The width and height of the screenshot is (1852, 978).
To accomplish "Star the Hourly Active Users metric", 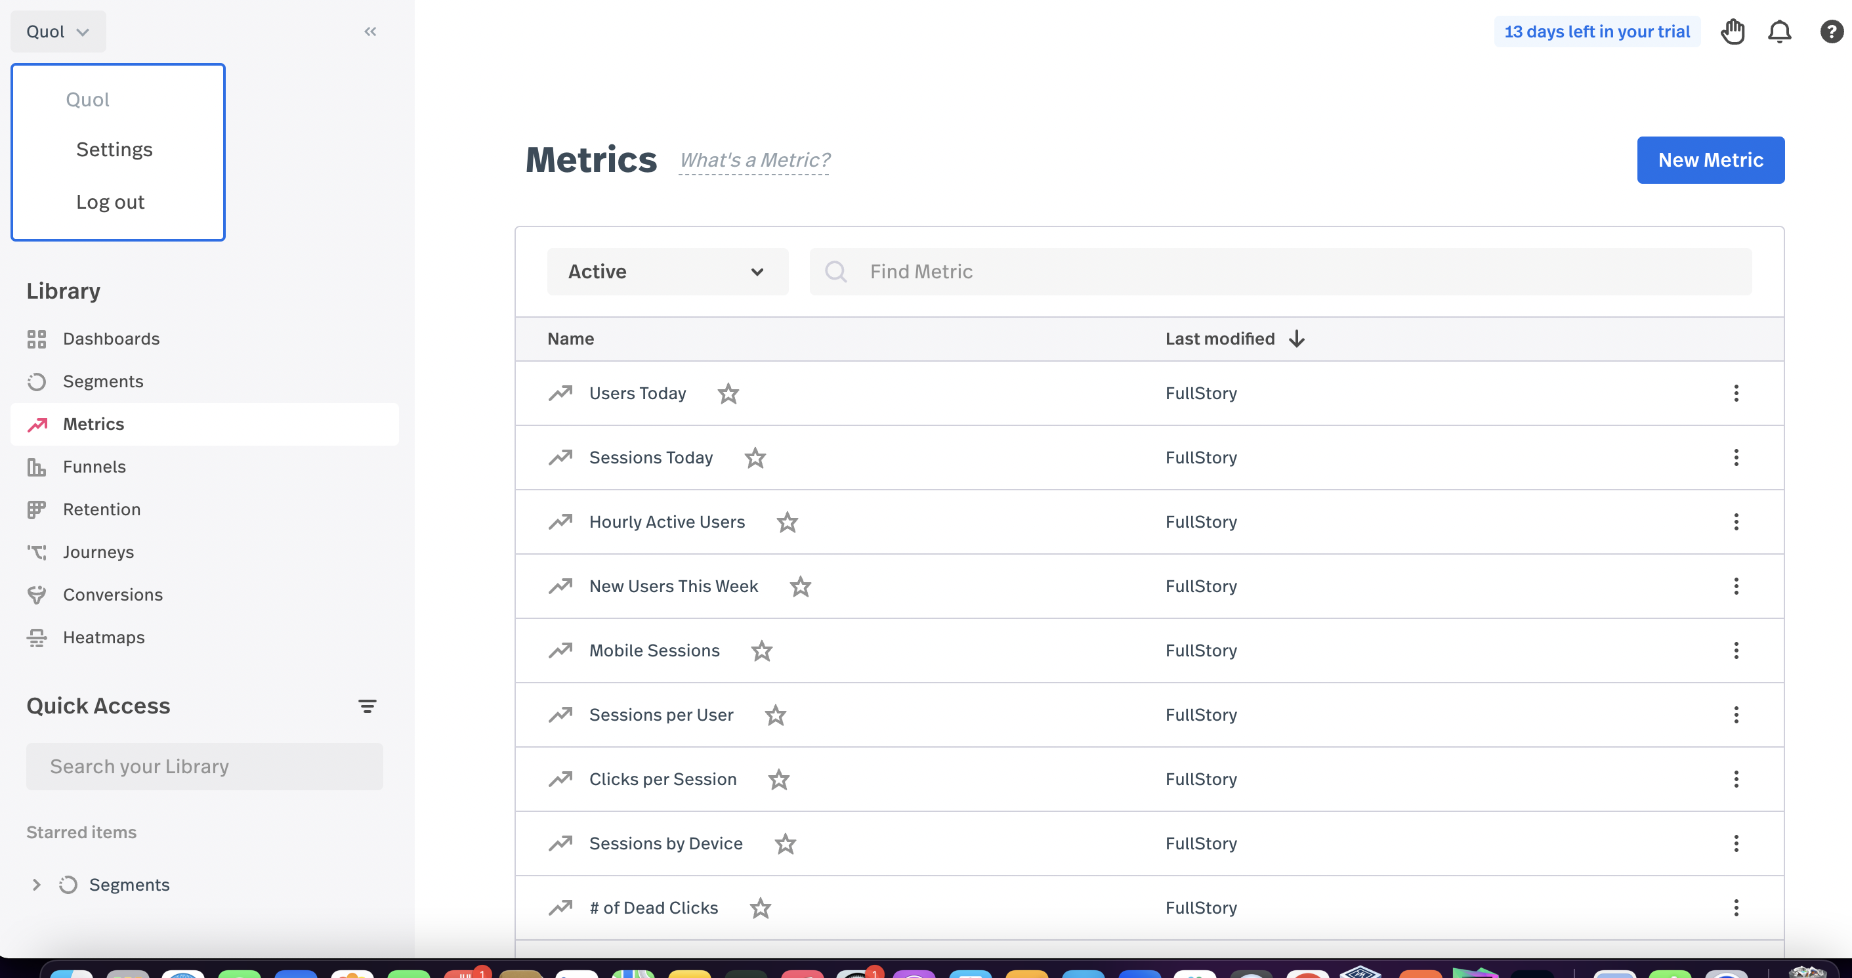I will click(788, 522).
